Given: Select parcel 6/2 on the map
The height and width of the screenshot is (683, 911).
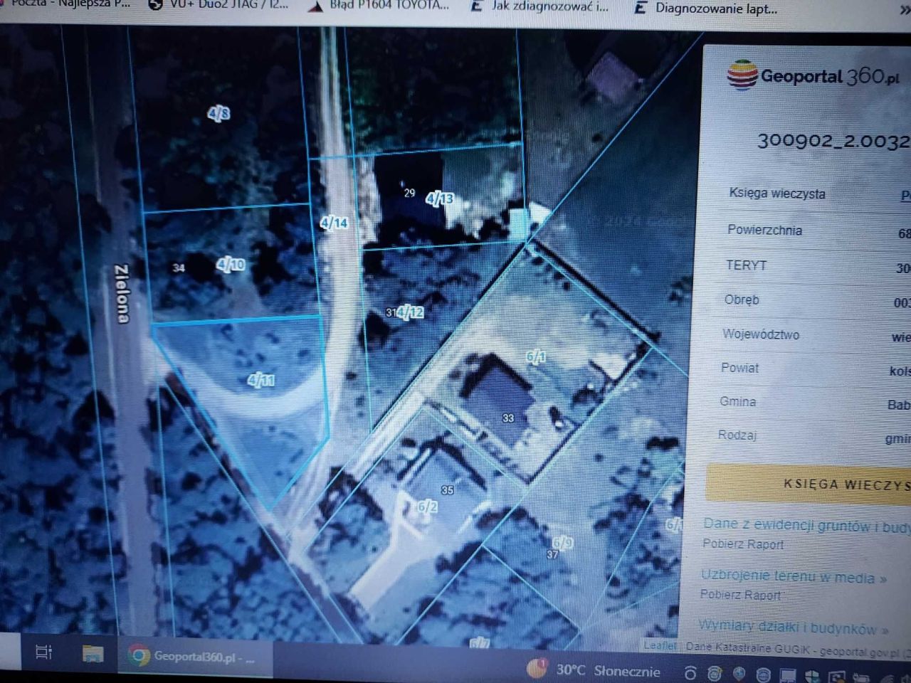Looking at the screenshot, I should [427, 507].
